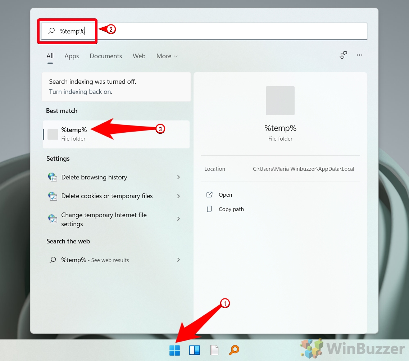
Task: Click the web search magnifier icon
Action: click(x=53, y=260)
